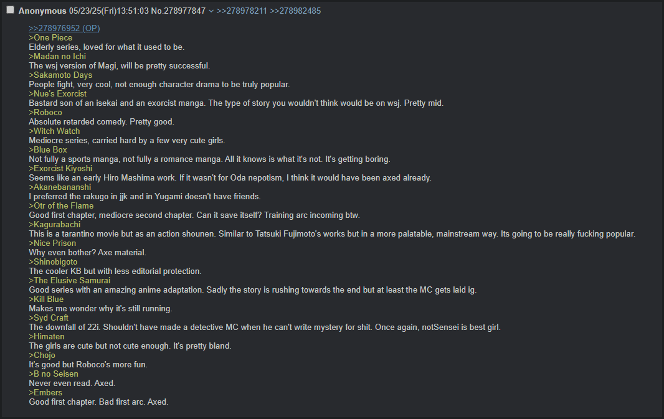Click the greentext line ">Akanebananshi"
The image size is (664, 419).
pos(60,187)
